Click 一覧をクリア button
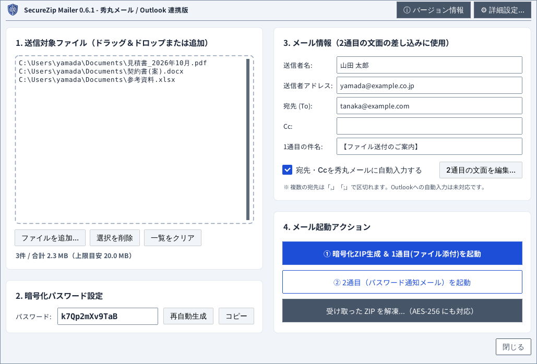537x364 pixels. [173, 238]
